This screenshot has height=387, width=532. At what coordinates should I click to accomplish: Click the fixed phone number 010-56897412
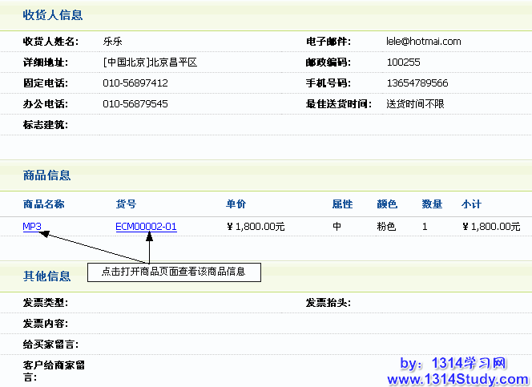135,83
